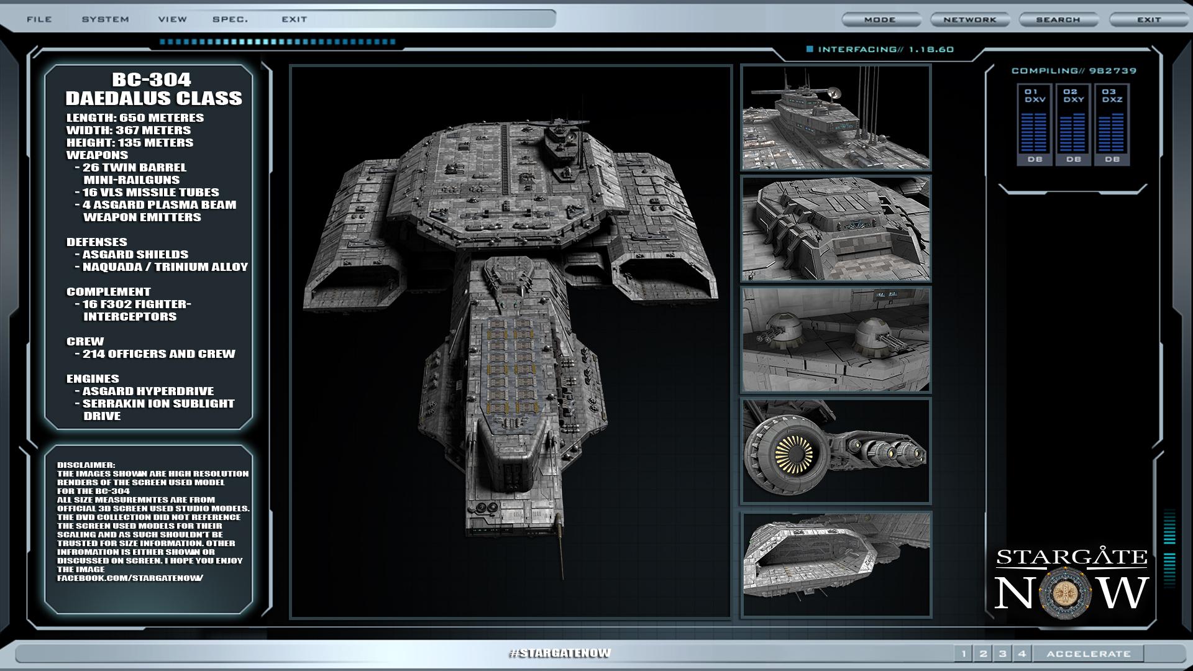The height and width of the screenshot is (671, 1193).
Task: Select the ion engine thumbnail
Action: point(835,450)
